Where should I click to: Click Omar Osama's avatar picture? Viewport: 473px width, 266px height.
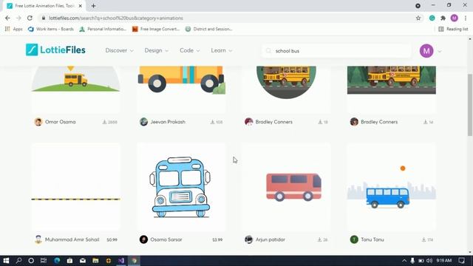coord(38,122)
